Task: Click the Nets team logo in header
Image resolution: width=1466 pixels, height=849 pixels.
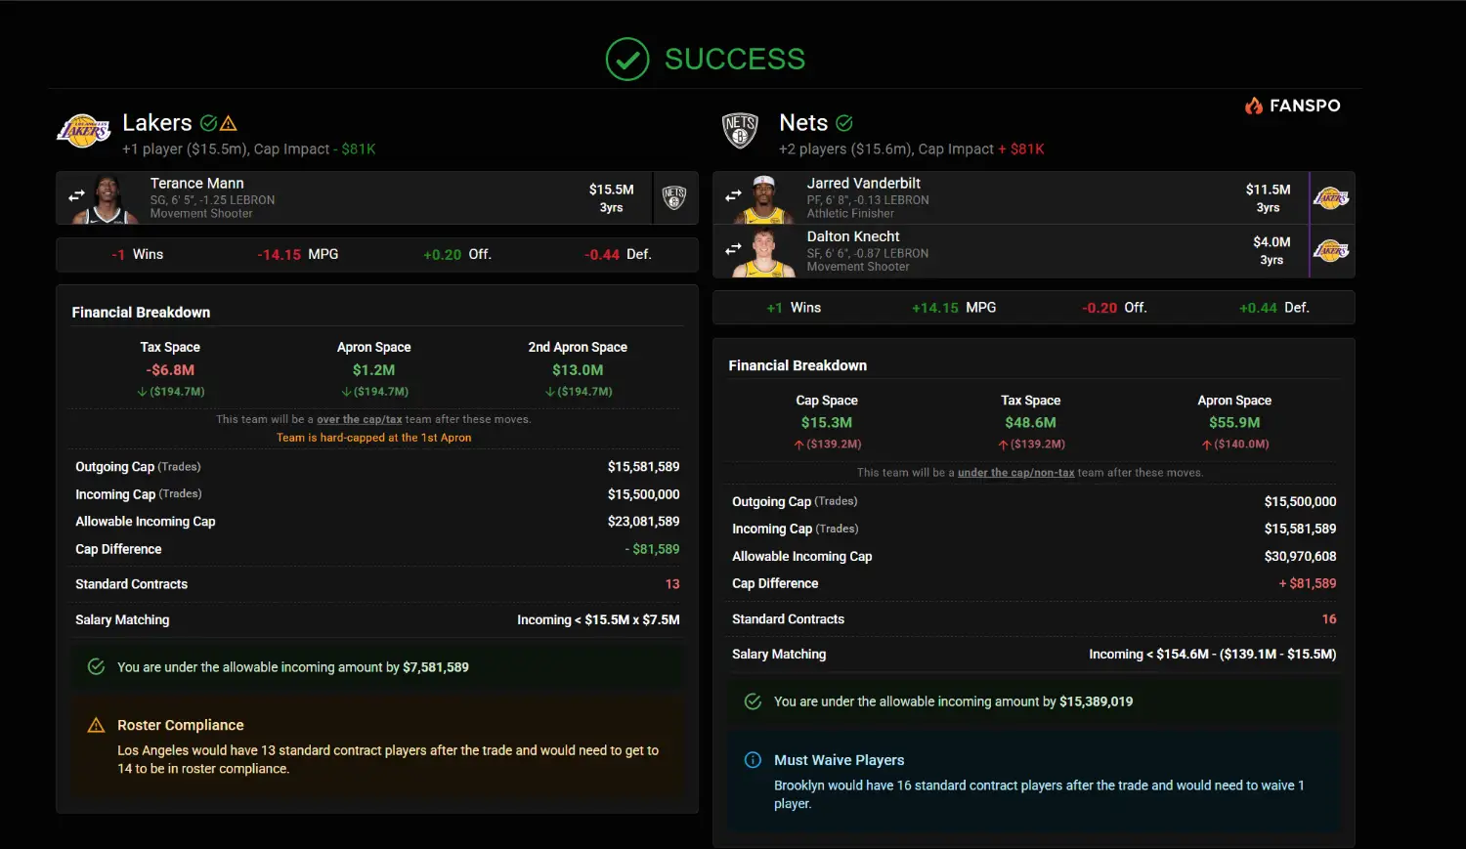Action: (740, 130)
